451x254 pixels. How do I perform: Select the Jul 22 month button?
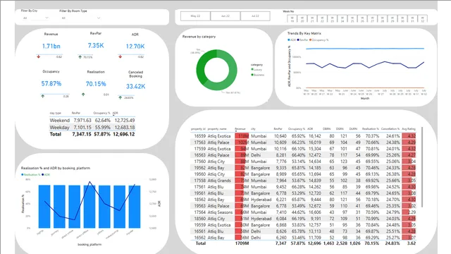coord(255,16)
